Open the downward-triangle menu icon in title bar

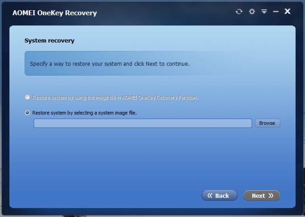coord(264,12)
